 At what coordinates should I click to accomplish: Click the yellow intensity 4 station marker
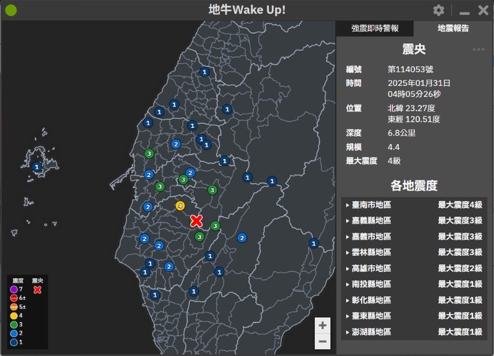[180, 206]
